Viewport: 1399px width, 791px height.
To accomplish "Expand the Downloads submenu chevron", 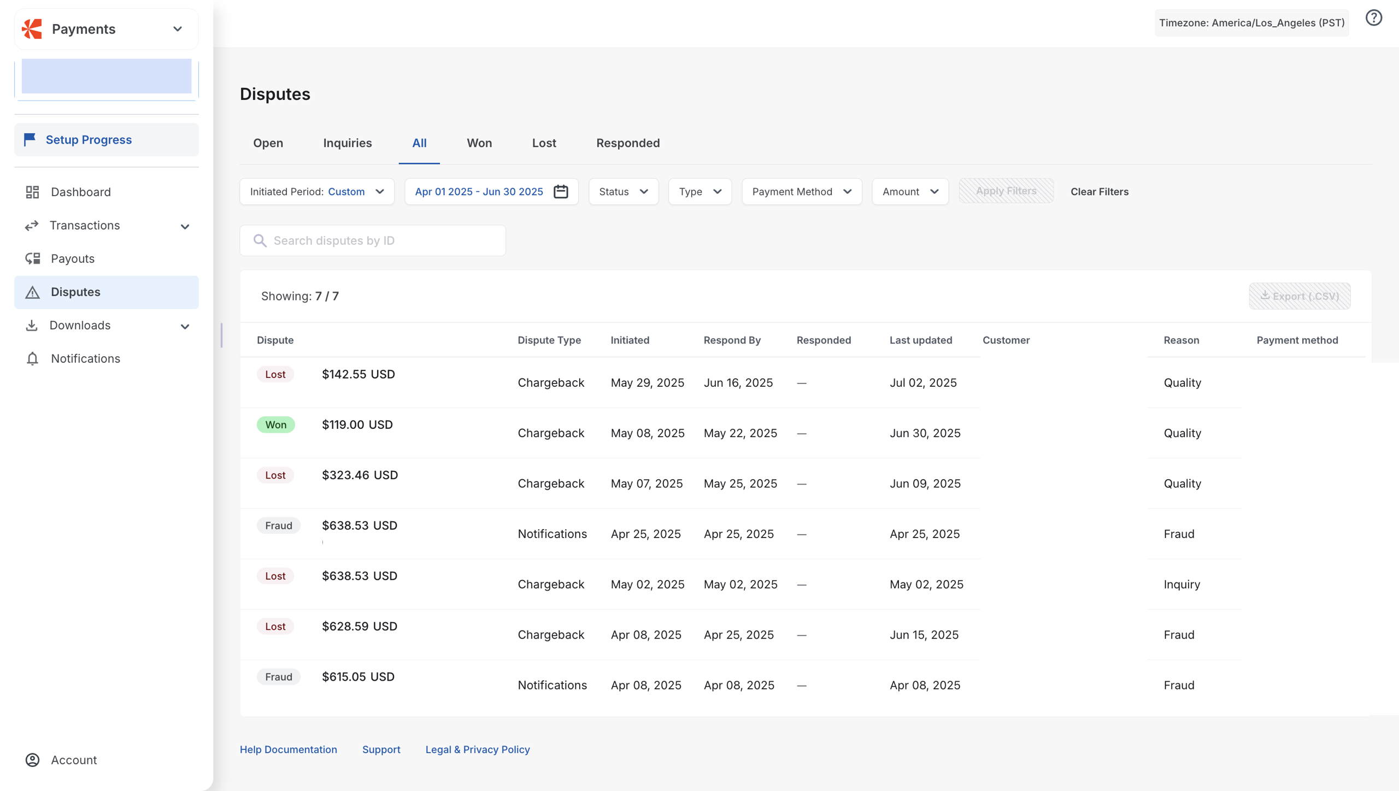I will 185,326.
